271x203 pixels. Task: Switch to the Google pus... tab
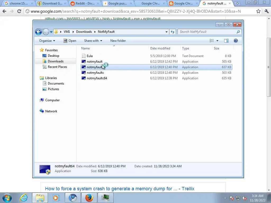[118, 3]
